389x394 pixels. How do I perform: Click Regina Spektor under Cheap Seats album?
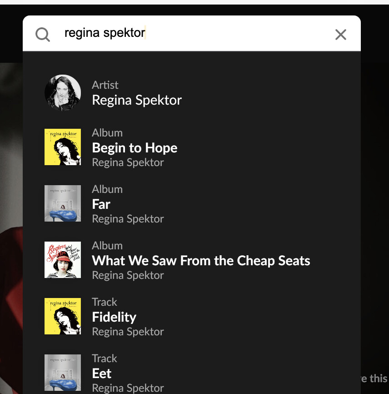[128, 275]
